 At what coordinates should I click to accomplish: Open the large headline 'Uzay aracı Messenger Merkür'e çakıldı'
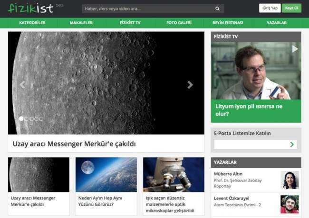[74, 144]
